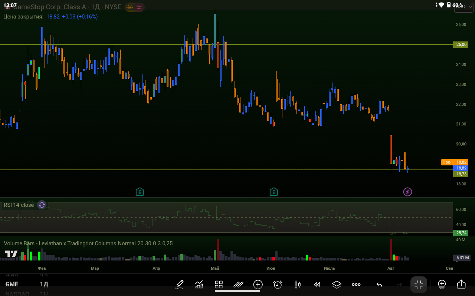Tap the 20,00 price scale label

[461, 144]
